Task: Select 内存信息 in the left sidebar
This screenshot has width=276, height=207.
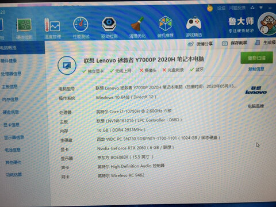Action: 10,99
